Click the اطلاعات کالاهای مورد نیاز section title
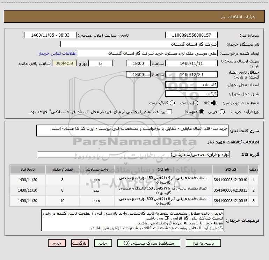 tap(233, 142)
